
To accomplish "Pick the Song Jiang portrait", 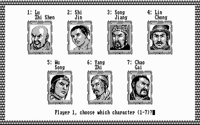I will pyautogui.click(x=120, y=37).
